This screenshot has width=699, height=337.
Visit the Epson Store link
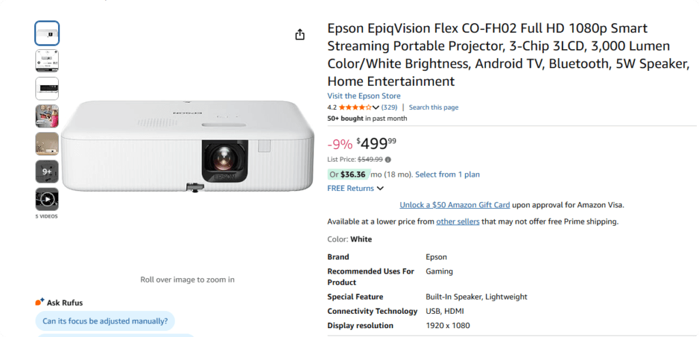(364, 96)
